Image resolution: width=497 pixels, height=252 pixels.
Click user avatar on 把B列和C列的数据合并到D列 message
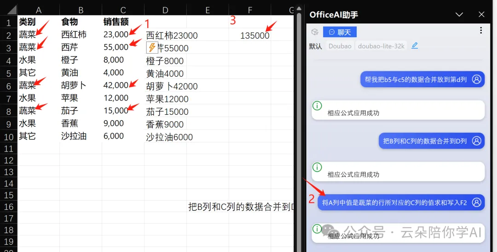coord(476,141)
